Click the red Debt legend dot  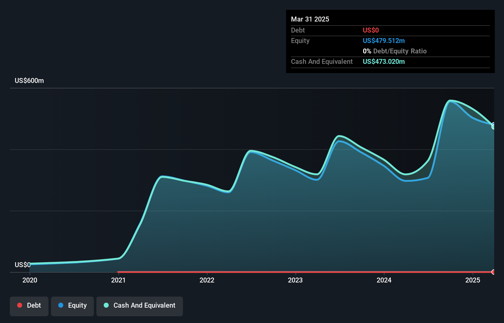point(20,305)
